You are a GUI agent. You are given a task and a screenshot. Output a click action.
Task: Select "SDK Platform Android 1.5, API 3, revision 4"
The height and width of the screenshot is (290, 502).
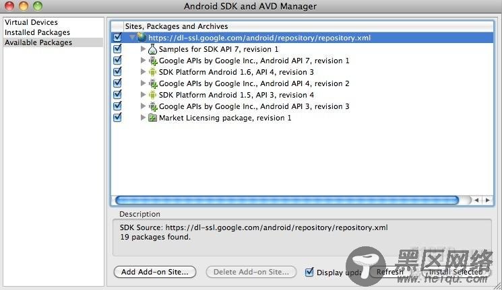click(237, 95)
